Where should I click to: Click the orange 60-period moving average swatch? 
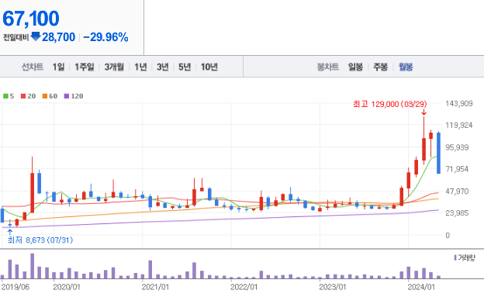pyautogui.click(x=45, y=96)
